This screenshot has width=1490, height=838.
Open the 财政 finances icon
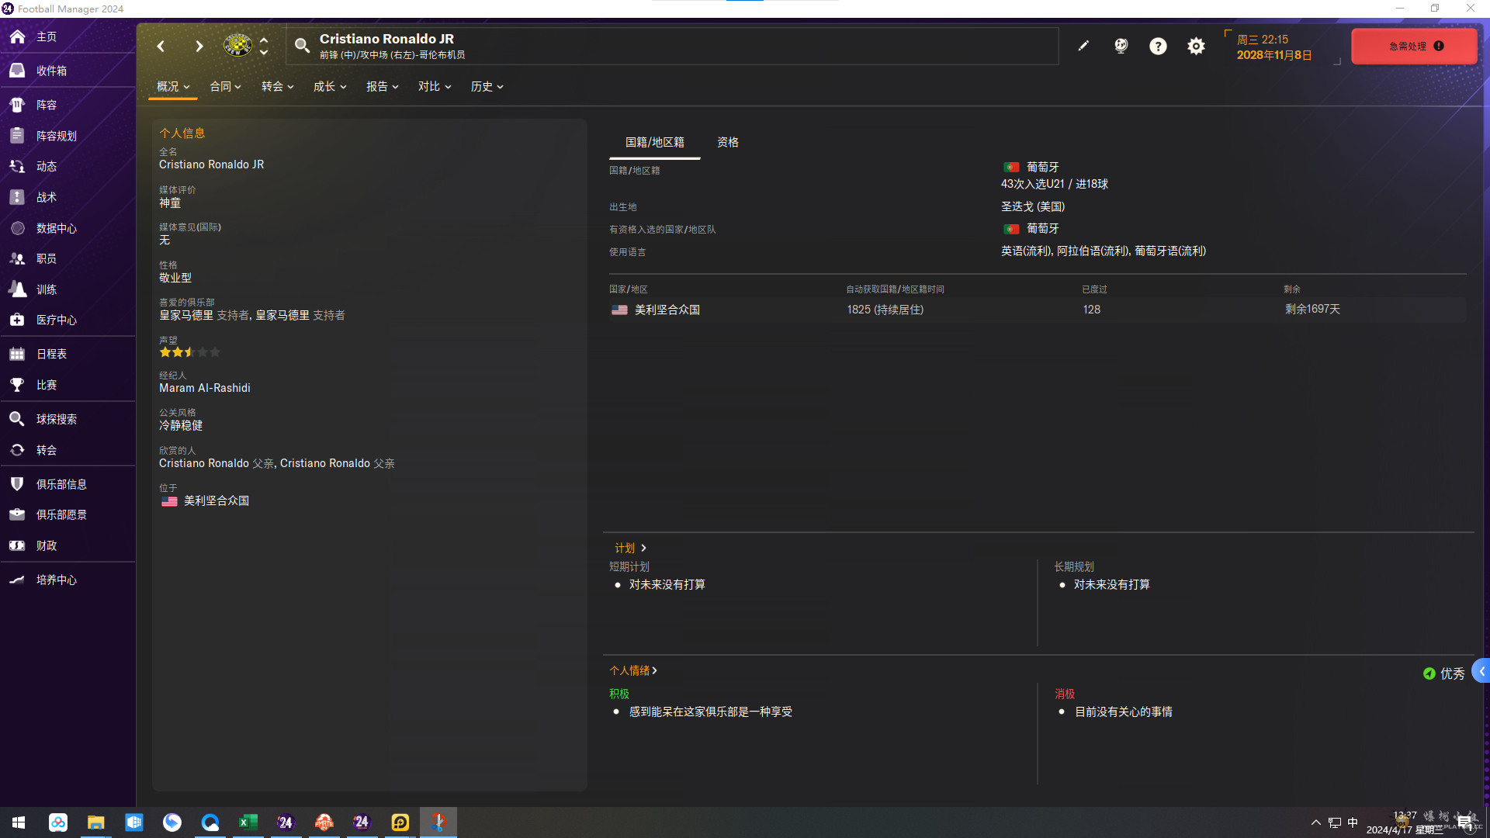[x=17, y=545]
